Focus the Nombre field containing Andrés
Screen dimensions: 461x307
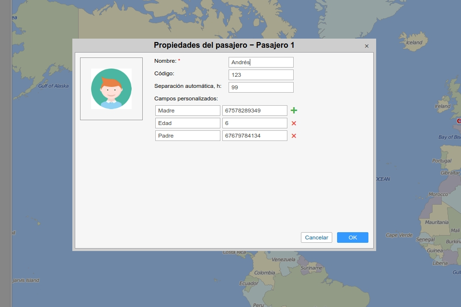[x=260, y=62]
